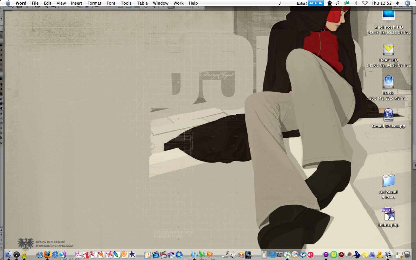The width and height of the screenshot is (416, 260).
Task: Select the IMAC HD desktop drive
Action: click(389, 55)
